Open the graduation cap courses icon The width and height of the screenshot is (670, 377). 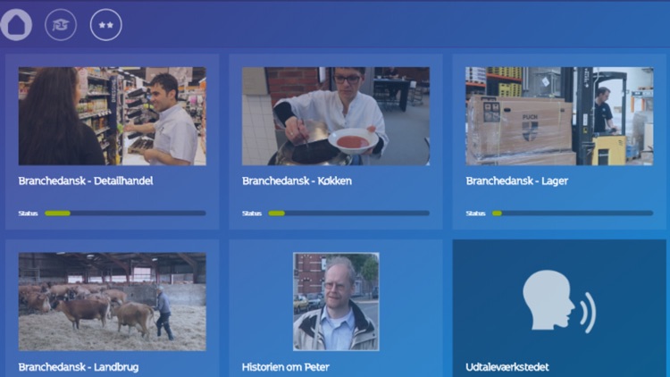coord(61,25)
